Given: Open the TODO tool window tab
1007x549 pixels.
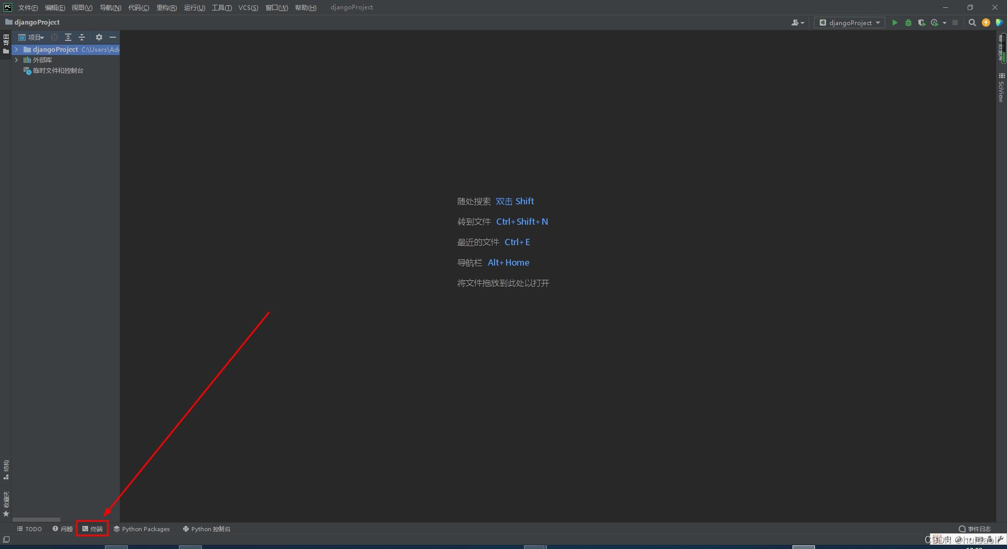Looking at the screenshot, I should 29,529.
